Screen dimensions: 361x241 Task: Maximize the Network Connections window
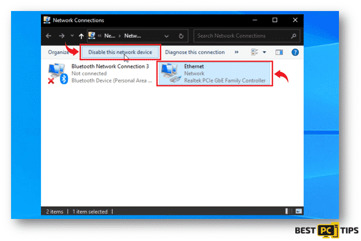[275, 20]
